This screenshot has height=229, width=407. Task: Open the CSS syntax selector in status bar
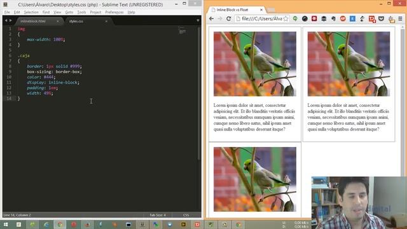[x=186, y=215]
